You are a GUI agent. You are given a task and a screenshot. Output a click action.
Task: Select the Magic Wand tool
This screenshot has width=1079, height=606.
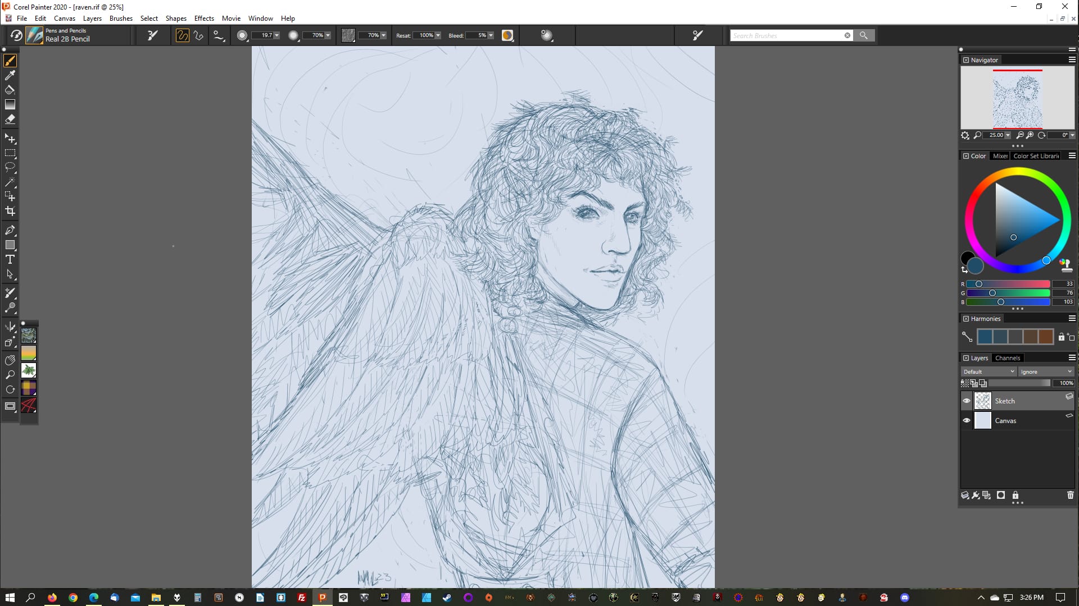click(x=10, y=182)
